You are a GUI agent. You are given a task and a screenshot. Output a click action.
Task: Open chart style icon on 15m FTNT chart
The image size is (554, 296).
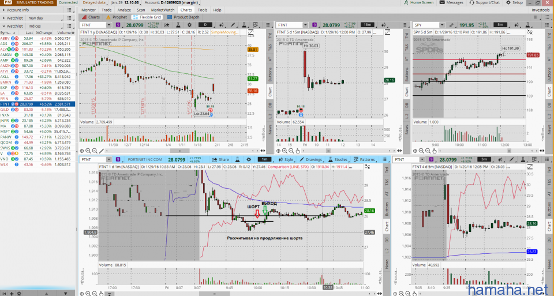pyautogui.click(x=384, y=25)
